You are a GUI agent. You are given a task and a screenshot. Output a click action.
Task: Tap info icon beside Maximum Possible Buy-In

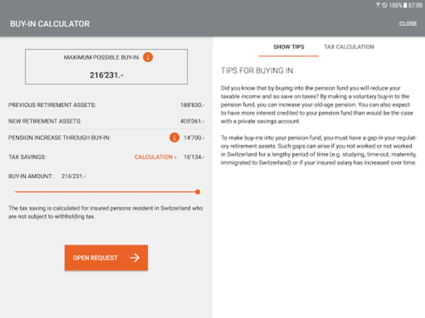[148, 57]
